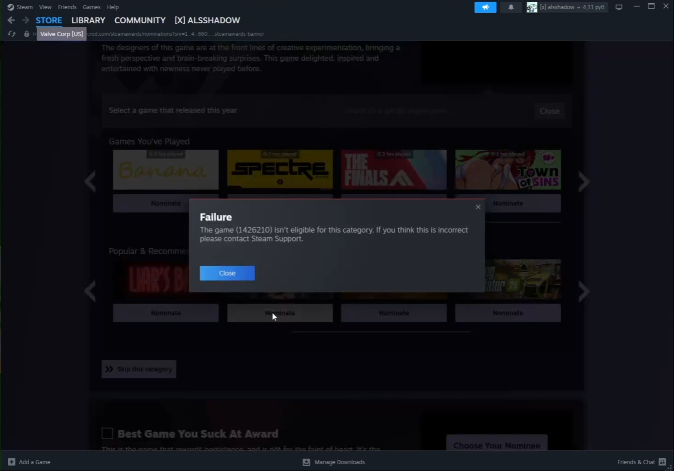Viewport: 674px width, 471px height.
Task: Open the Games menu
Action: (x=91, y=7)
